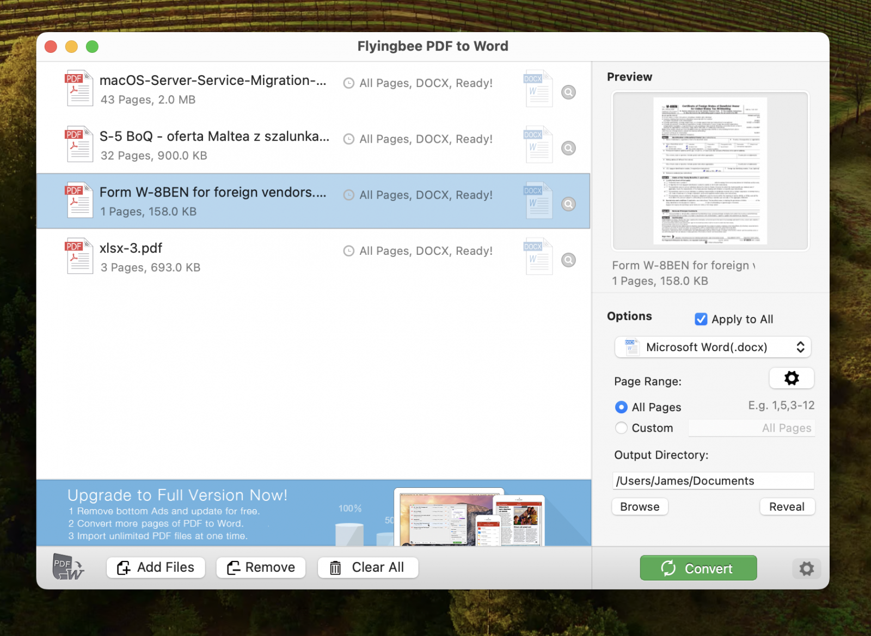Click DOCX output icon for S-5 BoQ

pyautogui.click(x=538, y=145)
